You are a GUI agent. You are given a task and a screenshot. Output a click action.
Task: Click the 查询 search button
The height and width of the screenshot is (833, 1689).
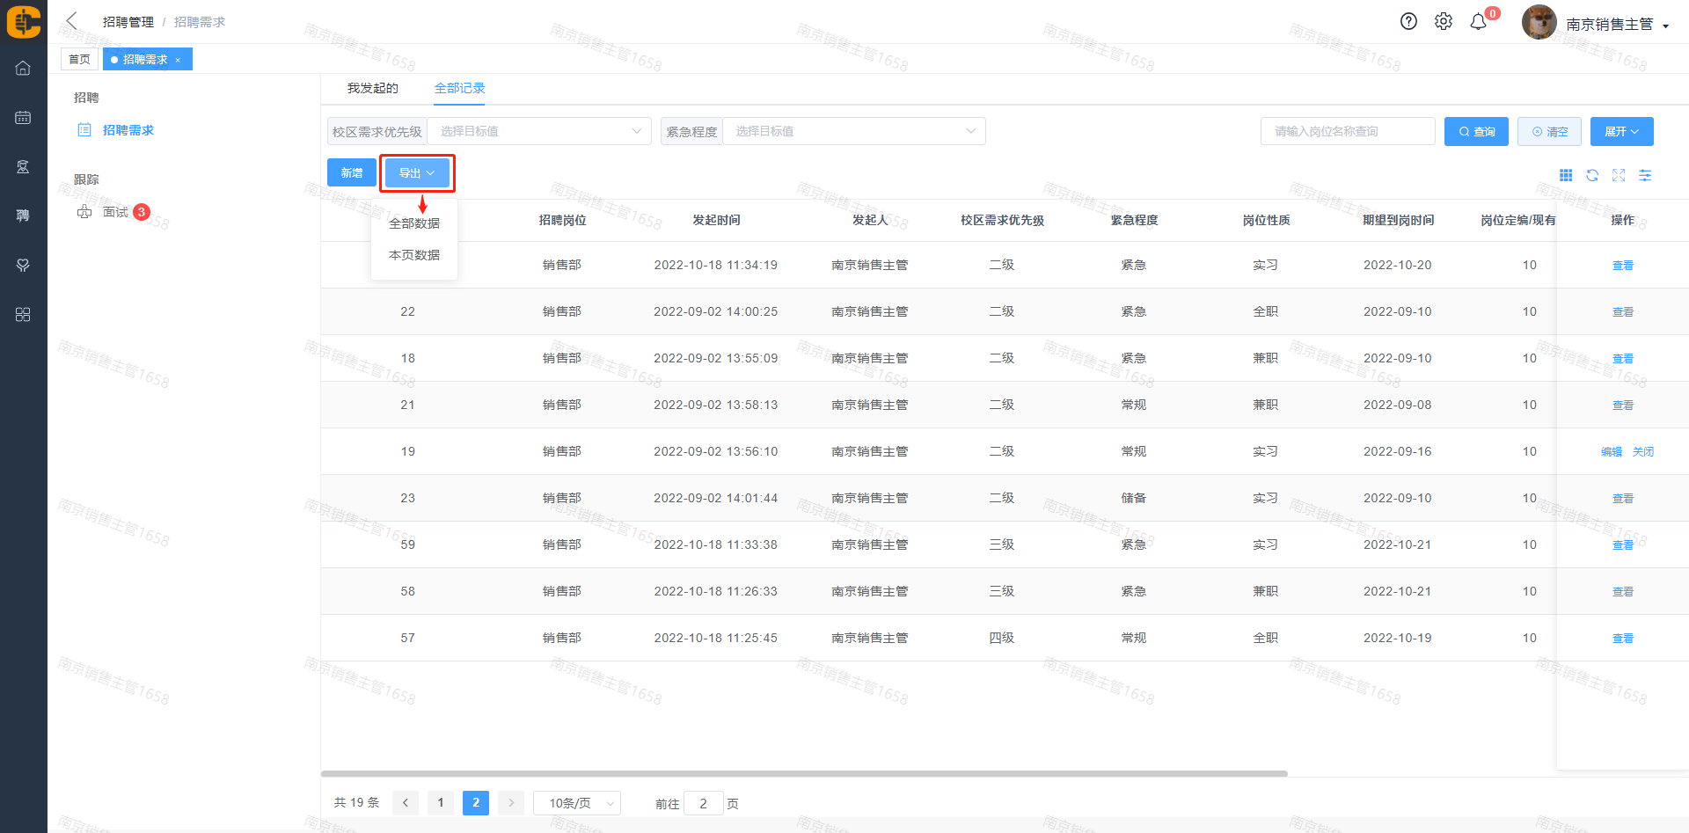click(x=1476, y=131)
